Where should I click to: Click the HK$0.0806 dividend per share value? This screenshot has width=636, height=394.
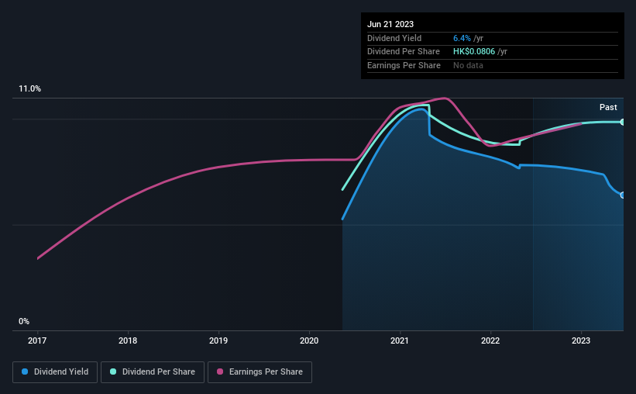[474, 52]
